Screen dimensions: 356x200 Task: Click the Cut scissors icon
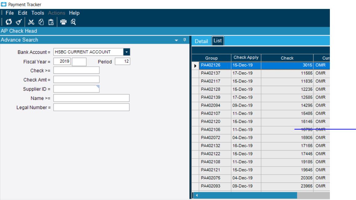point(31,22)
